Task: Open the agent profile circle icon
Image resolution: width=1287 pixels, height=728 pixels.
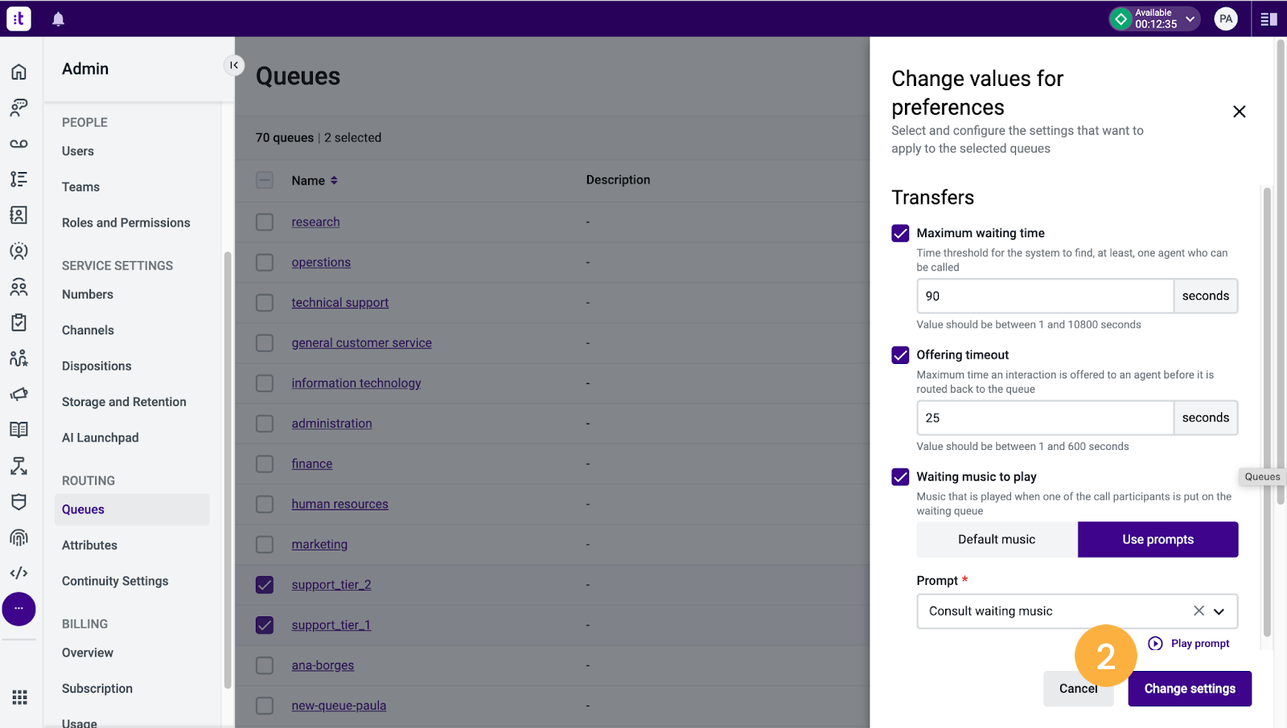Action: pyautogui.click(x=19, y=251)
